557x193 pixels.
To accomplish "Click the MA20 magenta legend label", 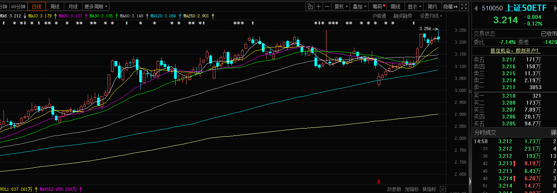I will (x=70, y=16).
